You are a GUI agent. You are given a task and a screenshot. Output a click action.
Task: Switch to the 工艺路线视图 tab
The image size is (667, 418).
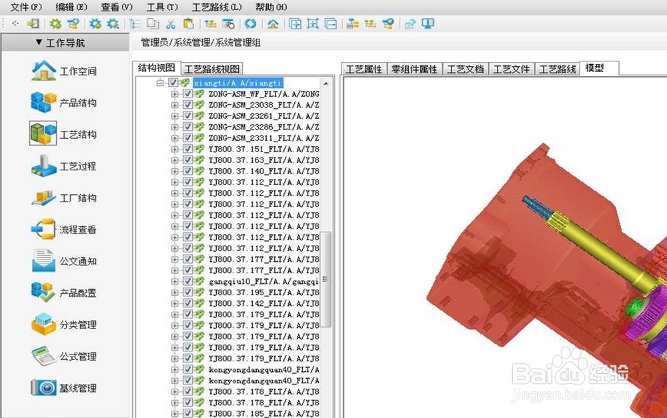[x=212, y=69]
